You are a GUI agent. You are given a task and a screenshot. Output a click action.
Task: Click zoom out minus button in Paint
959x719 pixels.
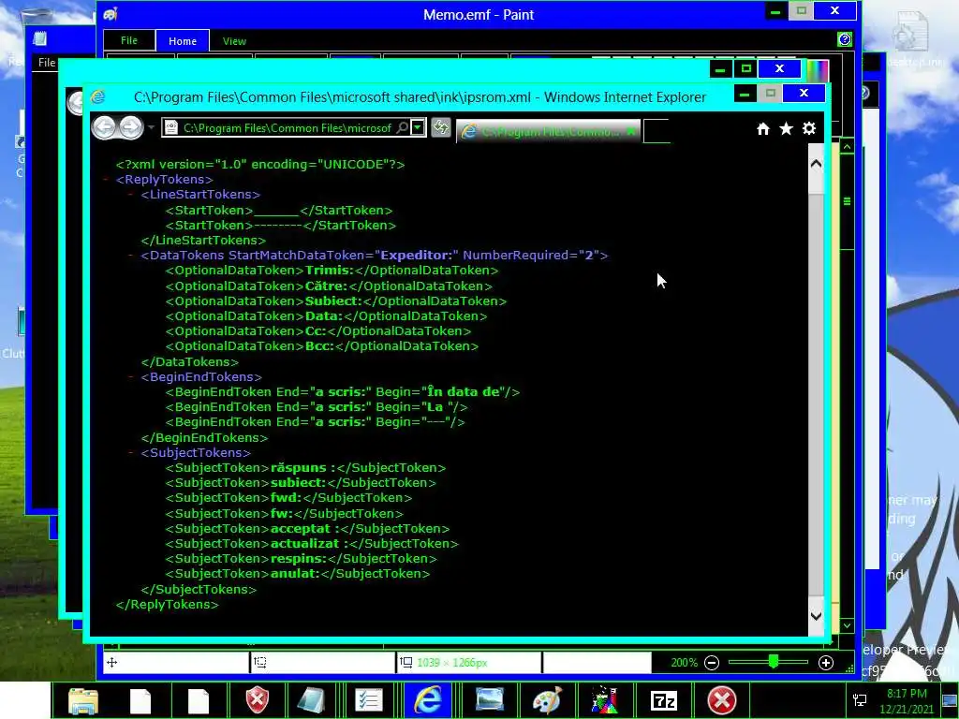click(712, 663)
